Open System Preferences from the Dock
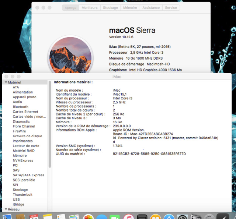The height and width of the screenshot is (219, 236). pyautogui.click(x=182, y=217)
